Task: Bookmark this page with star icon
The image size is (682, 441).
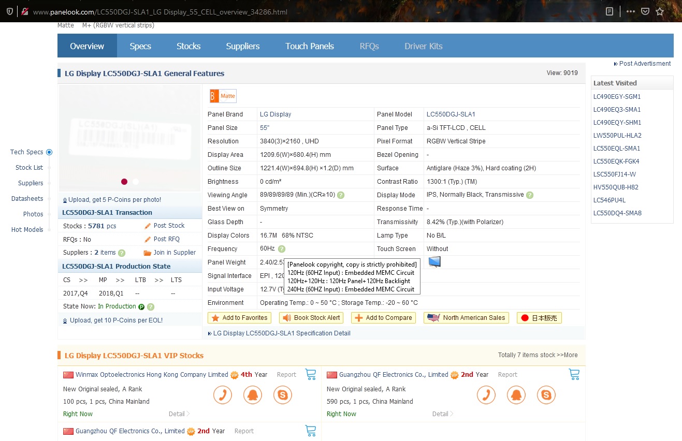Action: [x=660, y=11]
